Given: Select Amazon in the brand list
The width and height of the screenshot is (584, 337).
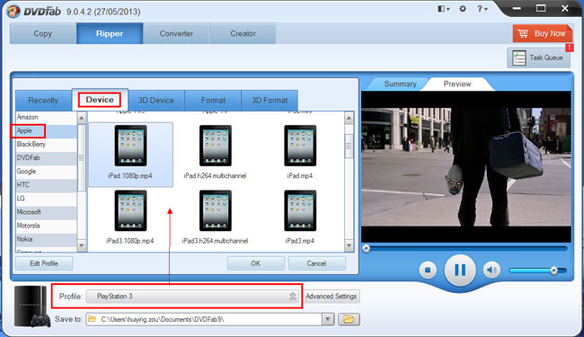Looking at the screenshot, I should point(46,118).
